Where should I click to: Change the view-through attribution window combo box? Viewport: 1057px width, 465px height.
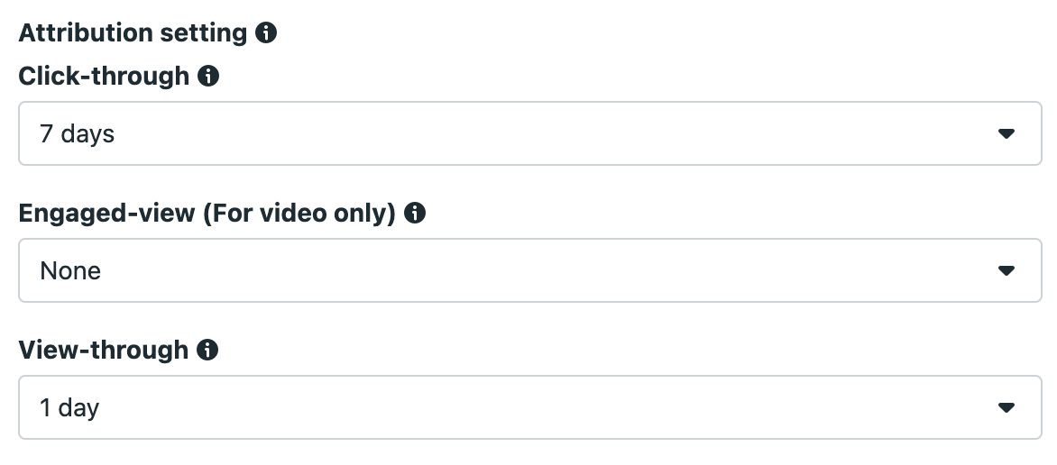[x=529, y=407]
